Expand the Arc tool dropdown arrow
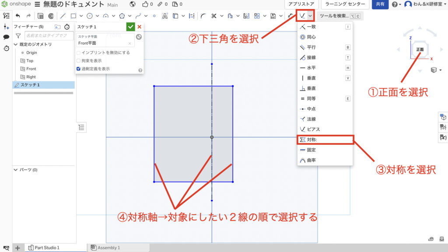448x252 pixels. [113, 16]
